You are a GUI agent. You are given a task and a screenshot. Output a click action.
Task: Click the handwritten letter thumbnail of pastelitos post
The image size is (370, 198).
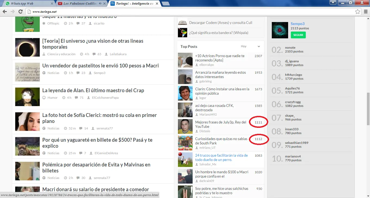[27, 72]
